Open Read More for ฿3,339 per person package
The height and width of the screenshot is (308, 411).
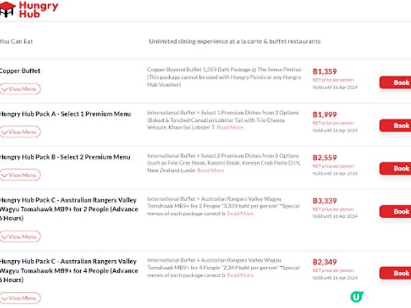[x=240, y=214]
